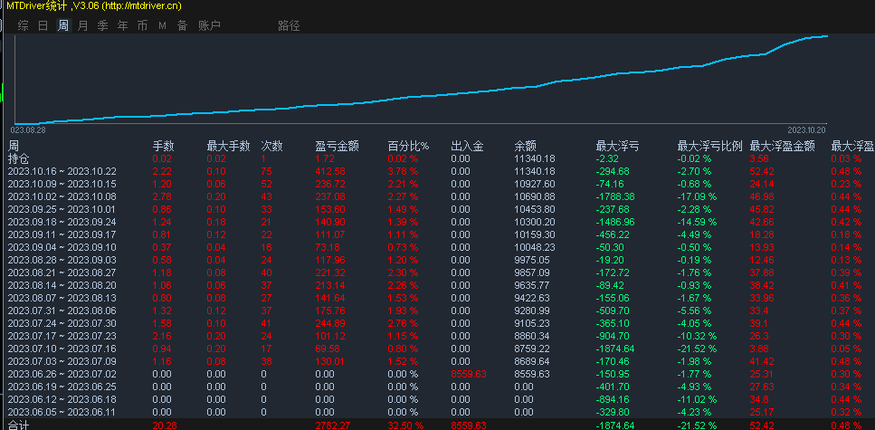Select week row 2023.07.10 ~ 2023.07.16

tap(62, 349)
